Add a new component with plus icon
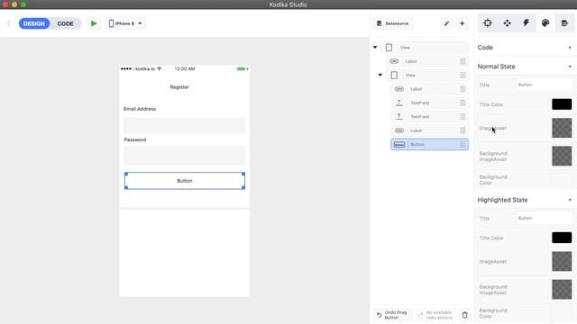 pos(462,23)
